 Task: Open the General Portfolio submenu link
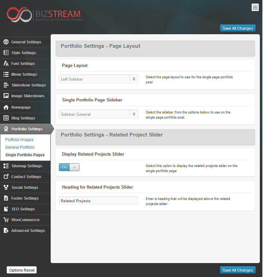pyautogui.click(x=20, y=147)
